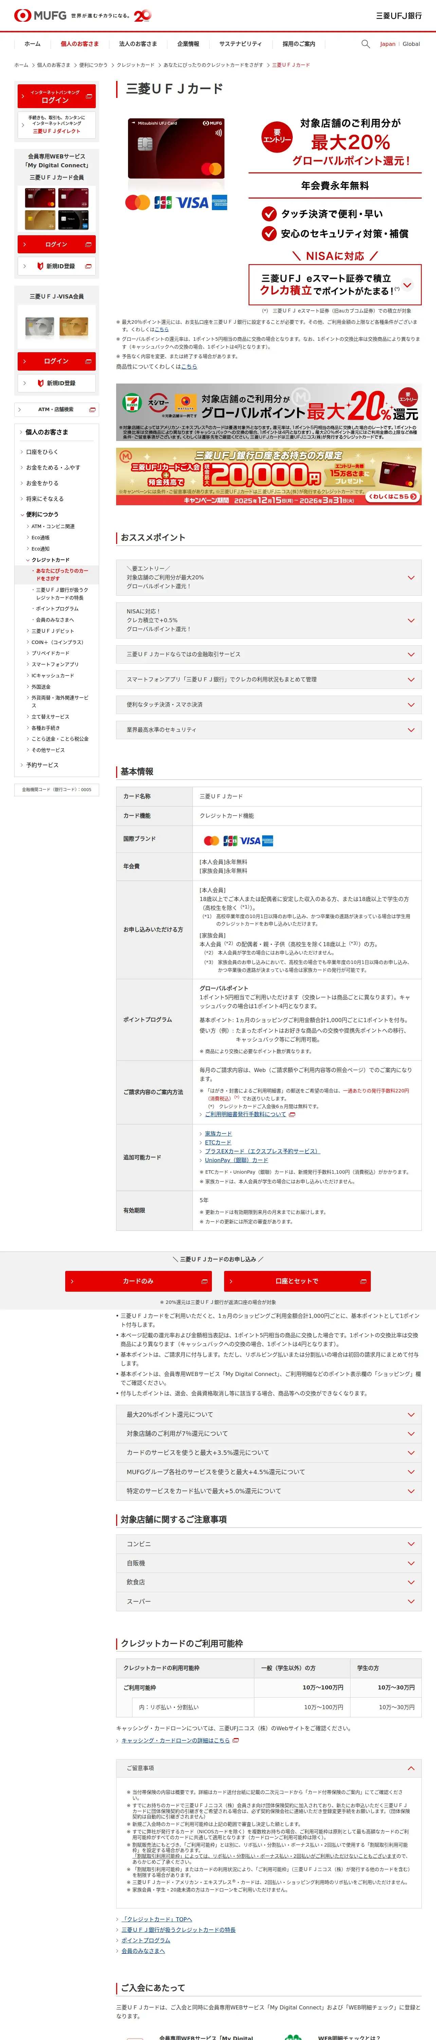The width and height of the screenshot is (436, 2040).
Task: Open ご利用明細書発行手数料について link
Action: [x=245, y=1114]
